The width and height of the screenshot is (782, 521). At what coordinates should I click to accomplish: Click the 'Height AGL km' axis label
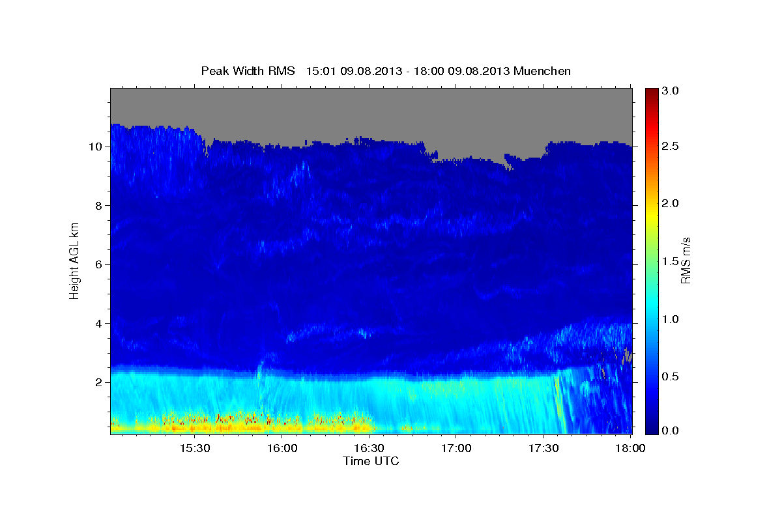click(x=75, y=260)
